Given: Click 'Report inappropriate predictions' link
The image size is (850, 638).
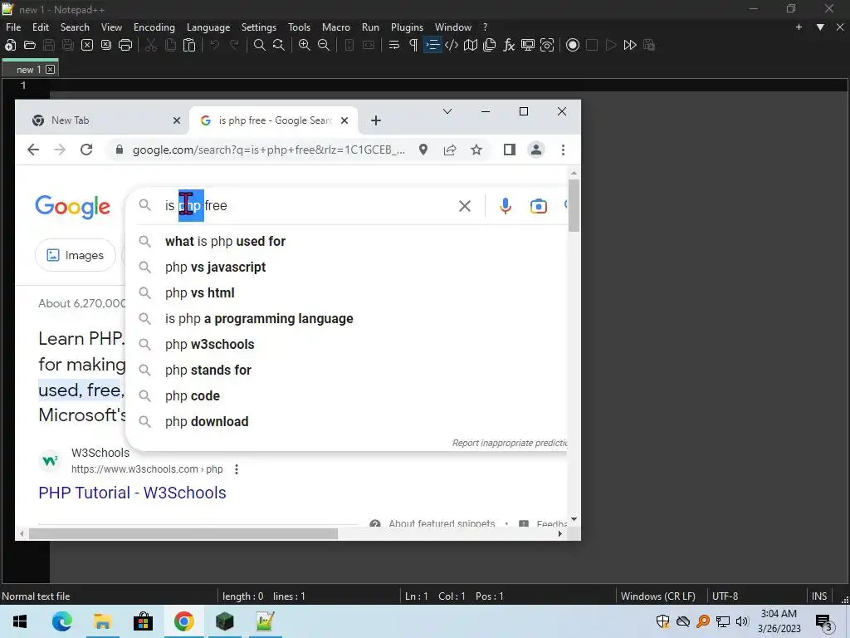Looking at the screenshot, I should click(510, 444).
